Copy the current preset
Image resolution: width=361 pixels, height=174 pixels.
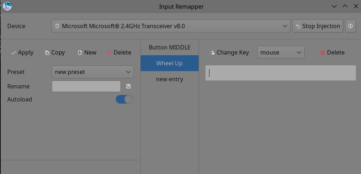point(55,52)
